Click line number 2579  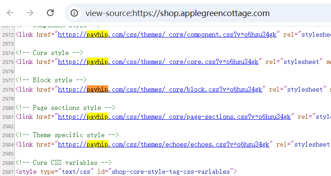point(8,99)
